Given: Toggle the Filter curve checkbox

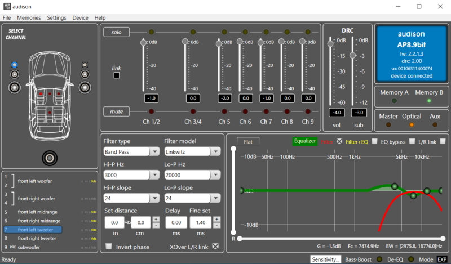Looking at the screenshot, I should (339, 141).
